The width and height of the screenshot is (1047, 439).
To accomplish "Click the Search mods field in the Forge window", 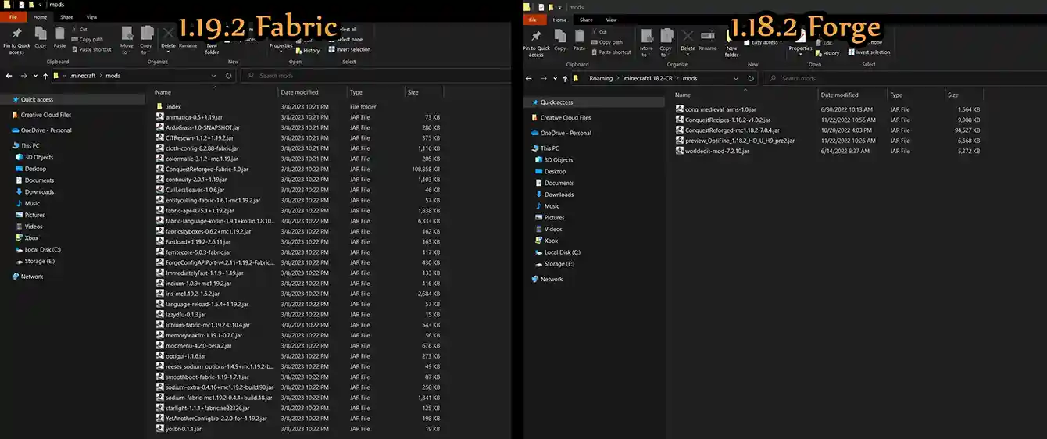I will pyautogui.click(x=903, y=78).
